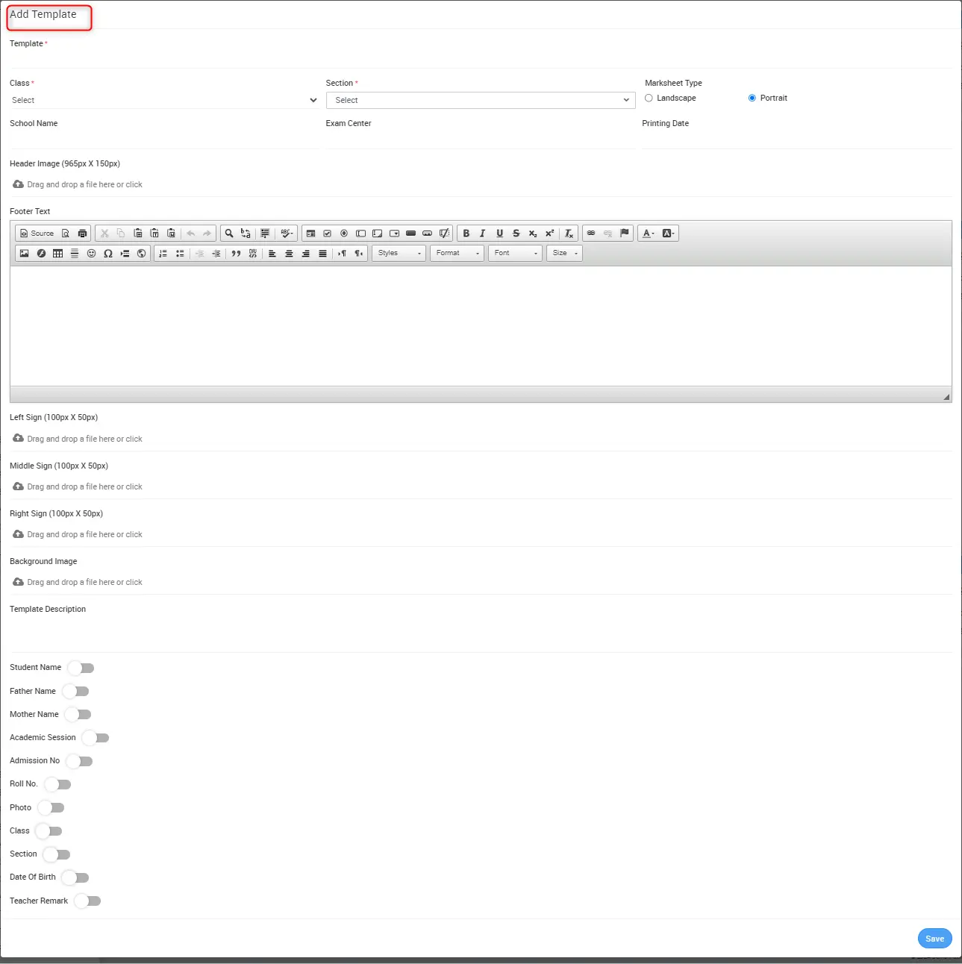
Task: Center align the footer text
Action: point(289,254)
